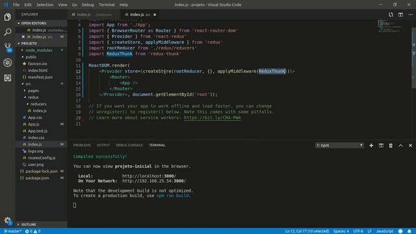
Task: Open notifications bell in status bar
Action: [409, 231]
